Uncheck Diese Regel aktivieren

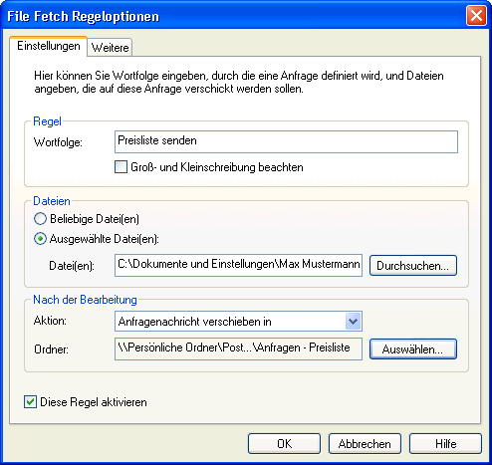30,402
